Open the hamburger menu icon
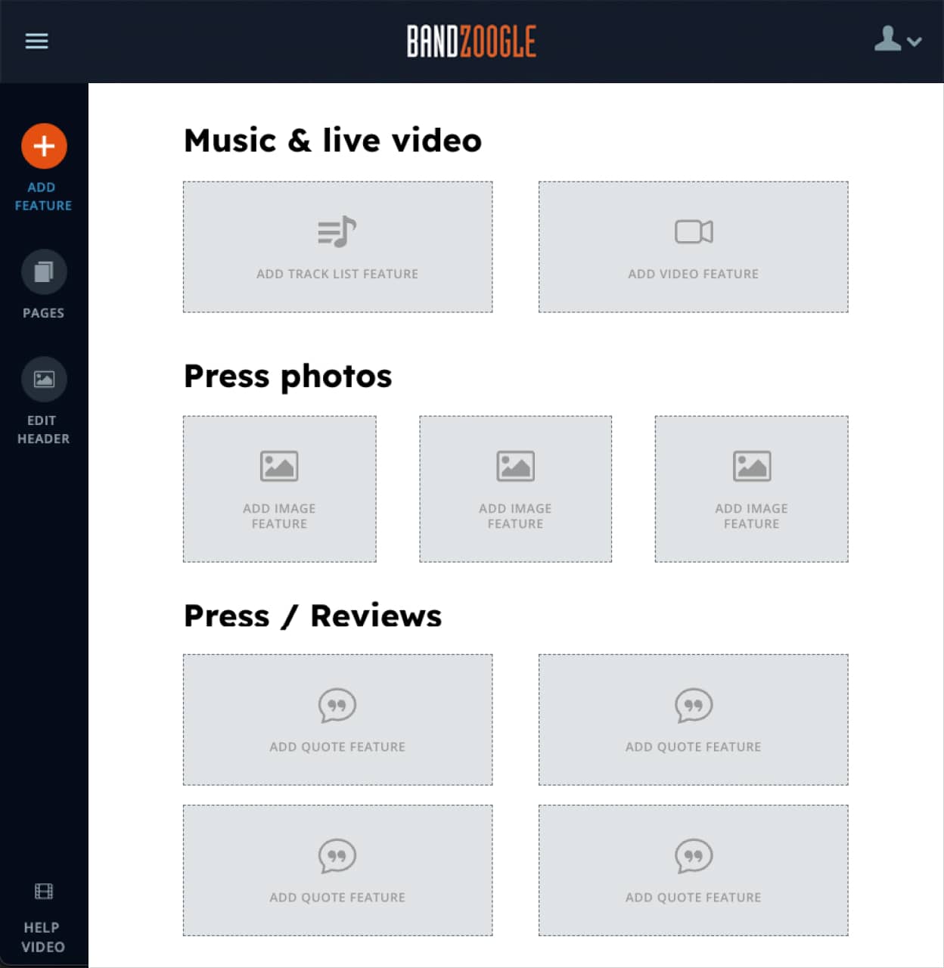This screenshot has height=968, width=944. point(36,41)
